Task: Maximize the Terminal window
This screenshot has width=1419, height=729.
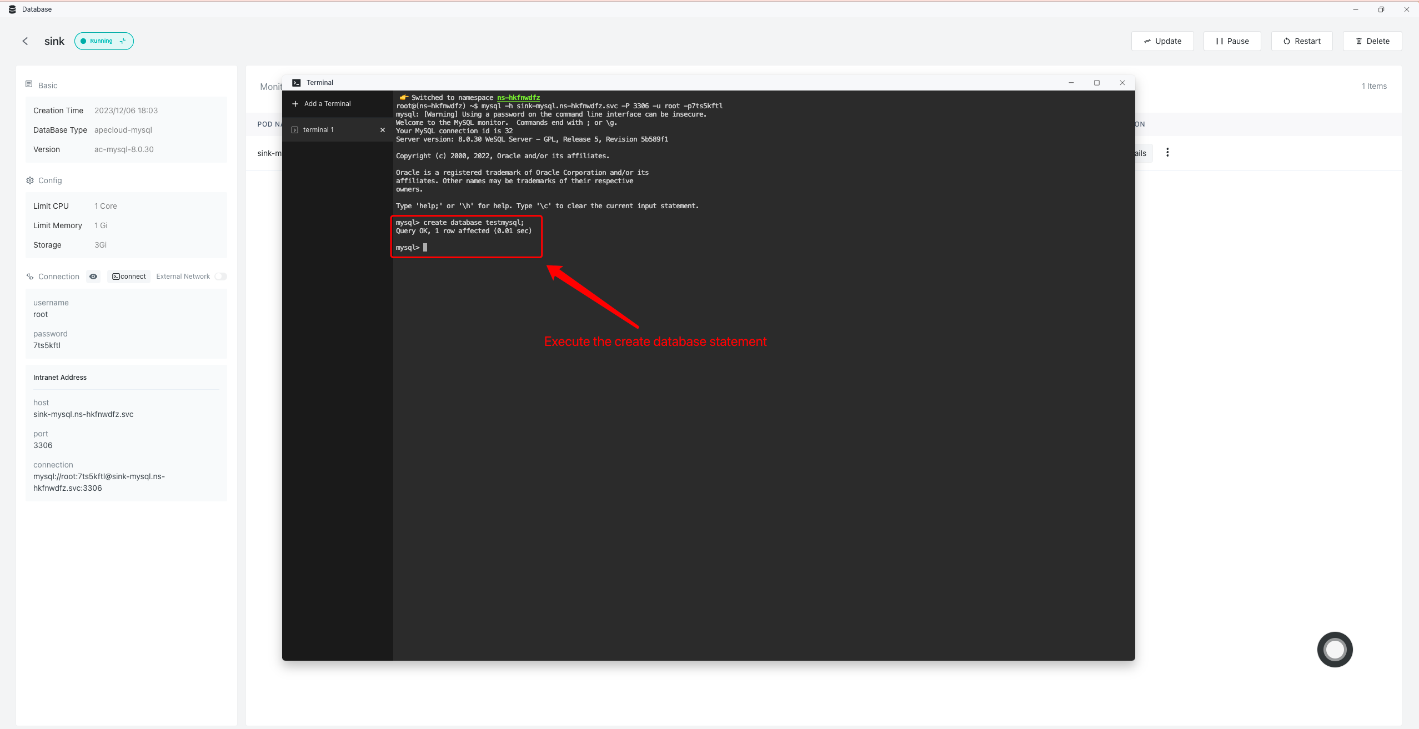Action: (1097, 83)
